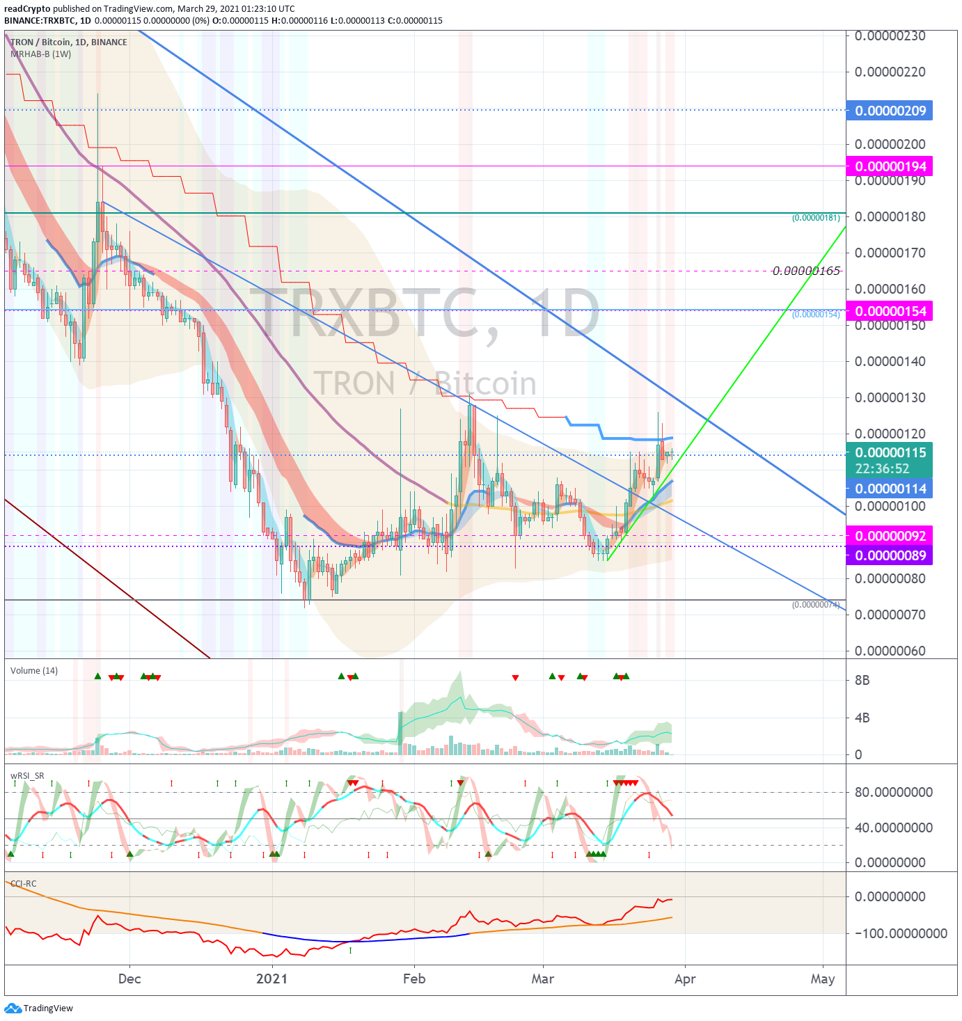Select the MRHAB-B (1W) indicator legend
Image resolution: width=962 pixels, height=1021 pixels.
(x=41, y=54)
